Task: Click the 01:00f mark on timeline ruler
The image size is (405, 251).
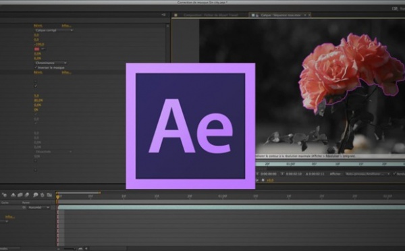Action: pyautogui.click(x=223, y=196)
